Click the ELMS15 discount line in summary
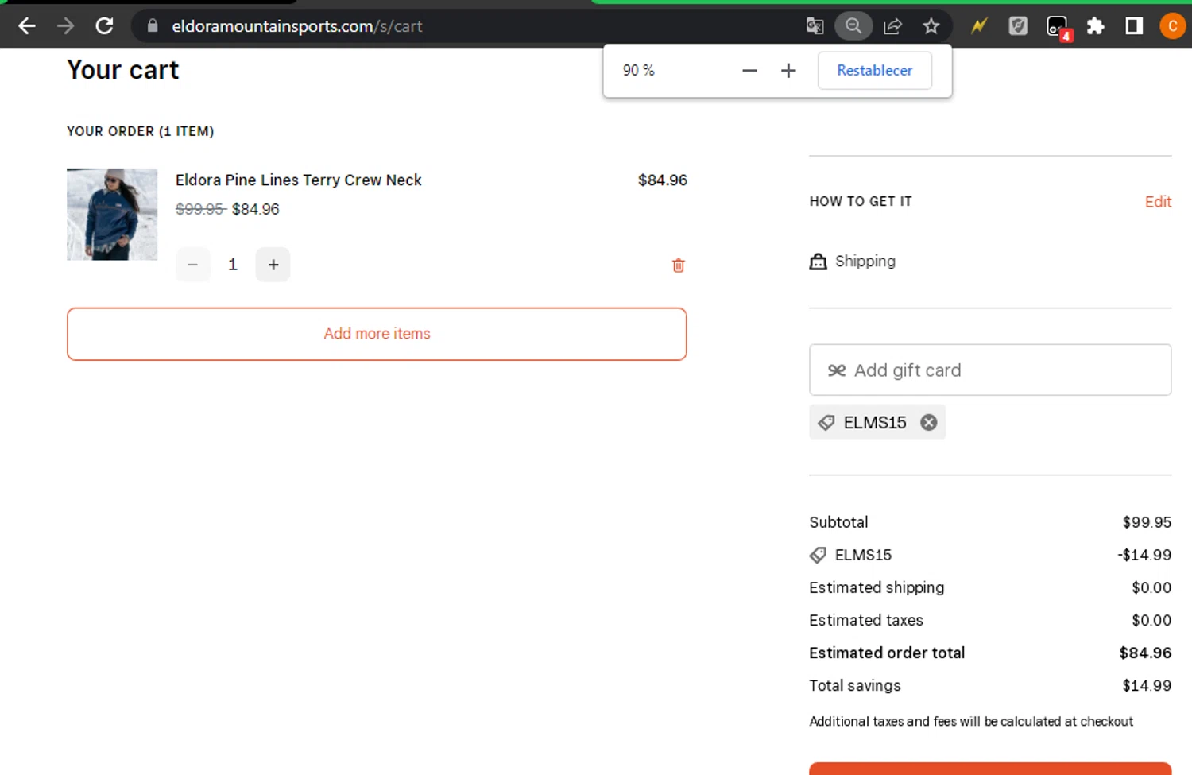The height and width of the screenshot is (775, 1192). coord(990,555)
